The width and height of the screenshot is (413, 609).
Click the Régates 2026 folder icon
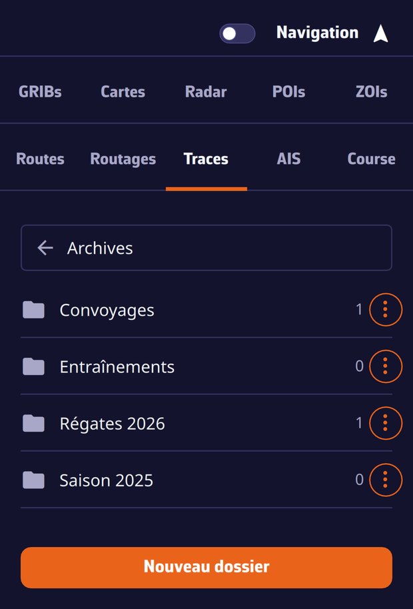coord(33,423)
